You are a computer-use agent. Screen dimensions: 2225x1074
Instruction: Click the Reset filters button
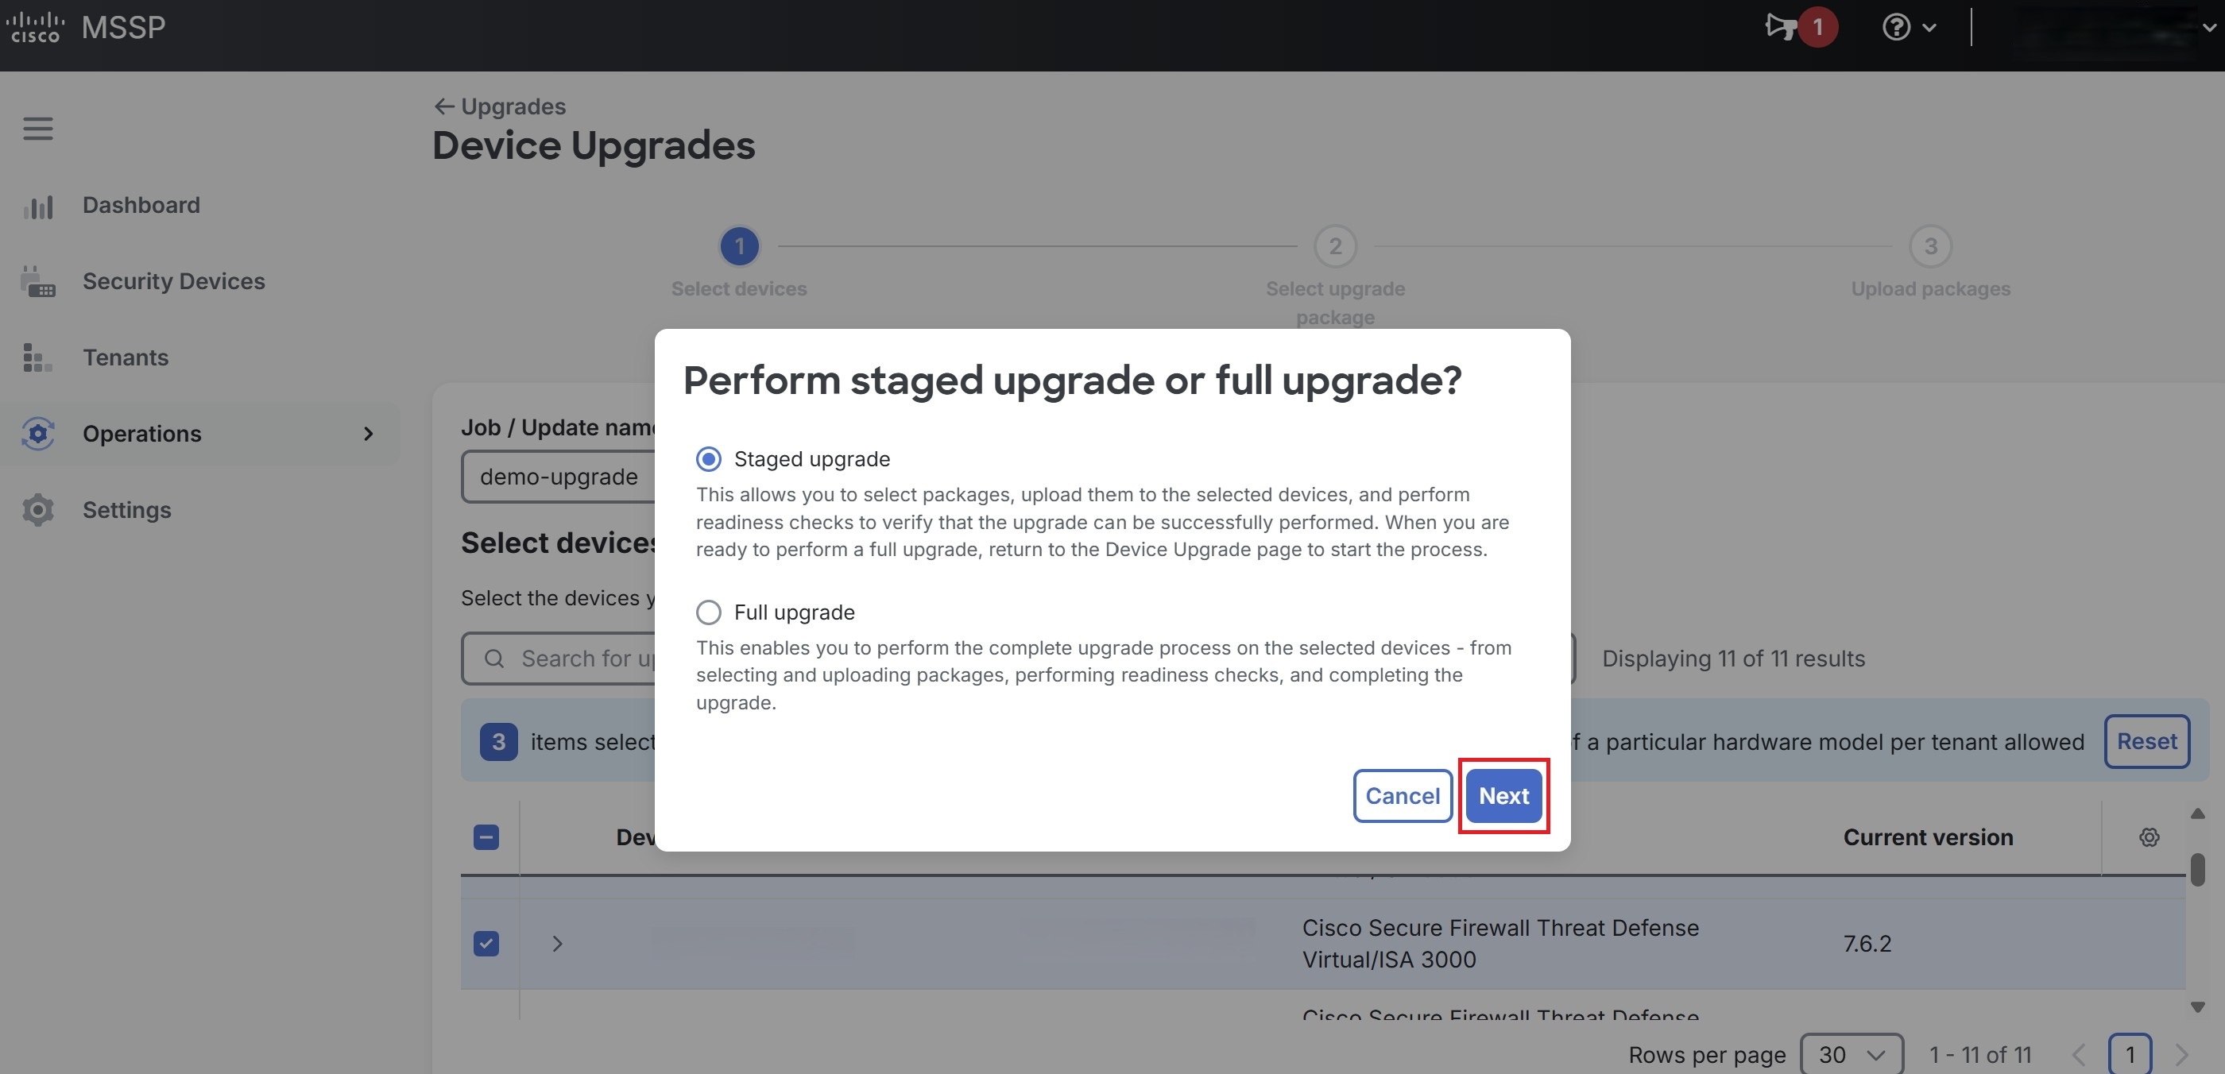tap(2147, 740)
